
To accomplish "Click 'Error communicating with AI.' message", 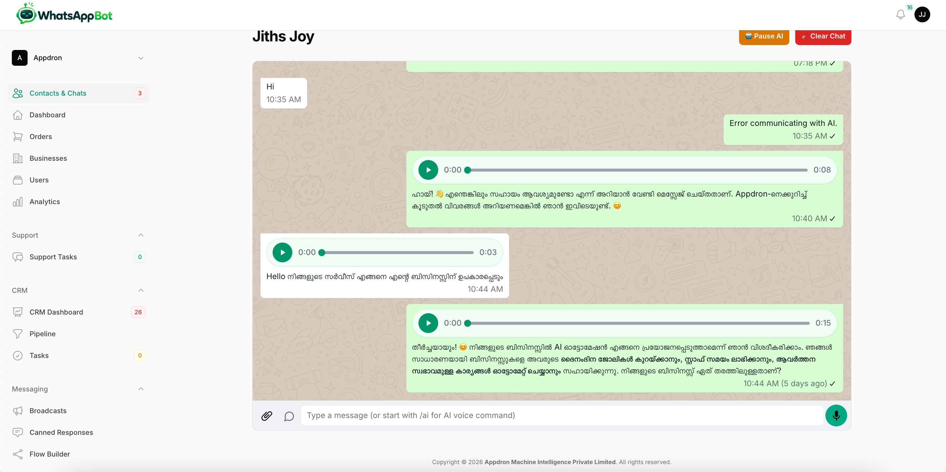I will click(783, 130).
